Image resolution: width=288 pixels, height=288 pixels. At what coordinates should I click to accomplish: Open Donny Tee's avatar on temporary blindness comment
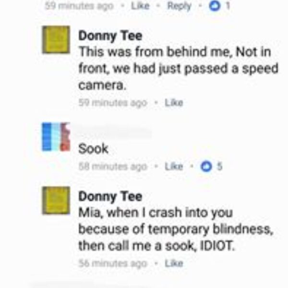[x=56, y=201]
